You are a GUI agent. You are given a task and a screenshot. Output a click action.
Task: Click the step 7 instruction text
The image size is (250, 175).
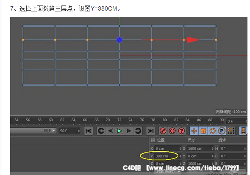[x=65, y=8]
